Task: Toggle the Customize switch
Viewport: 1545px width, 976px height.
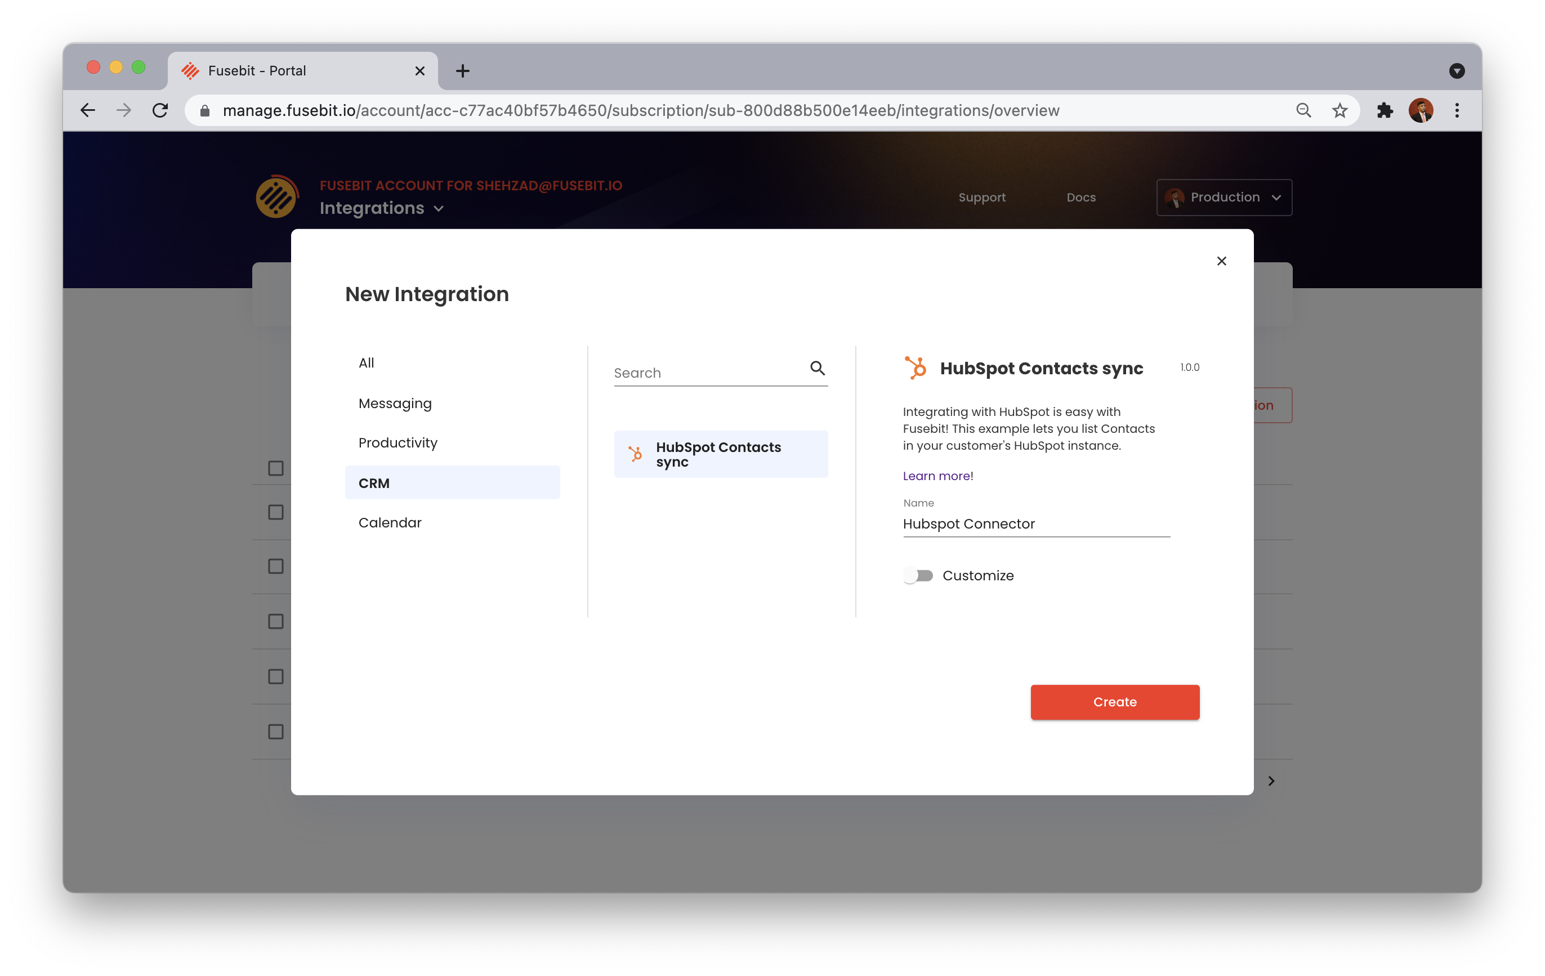Action: [x=918, y=575]
